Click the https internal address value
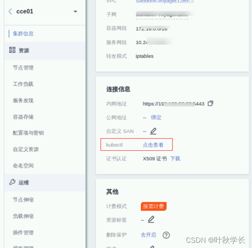The width and height of the screenshot is (252, 248). pos(173,104)
